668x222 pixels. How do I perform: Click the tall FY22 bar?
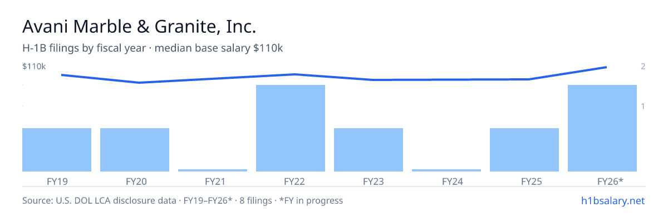[x=291, y=128]
